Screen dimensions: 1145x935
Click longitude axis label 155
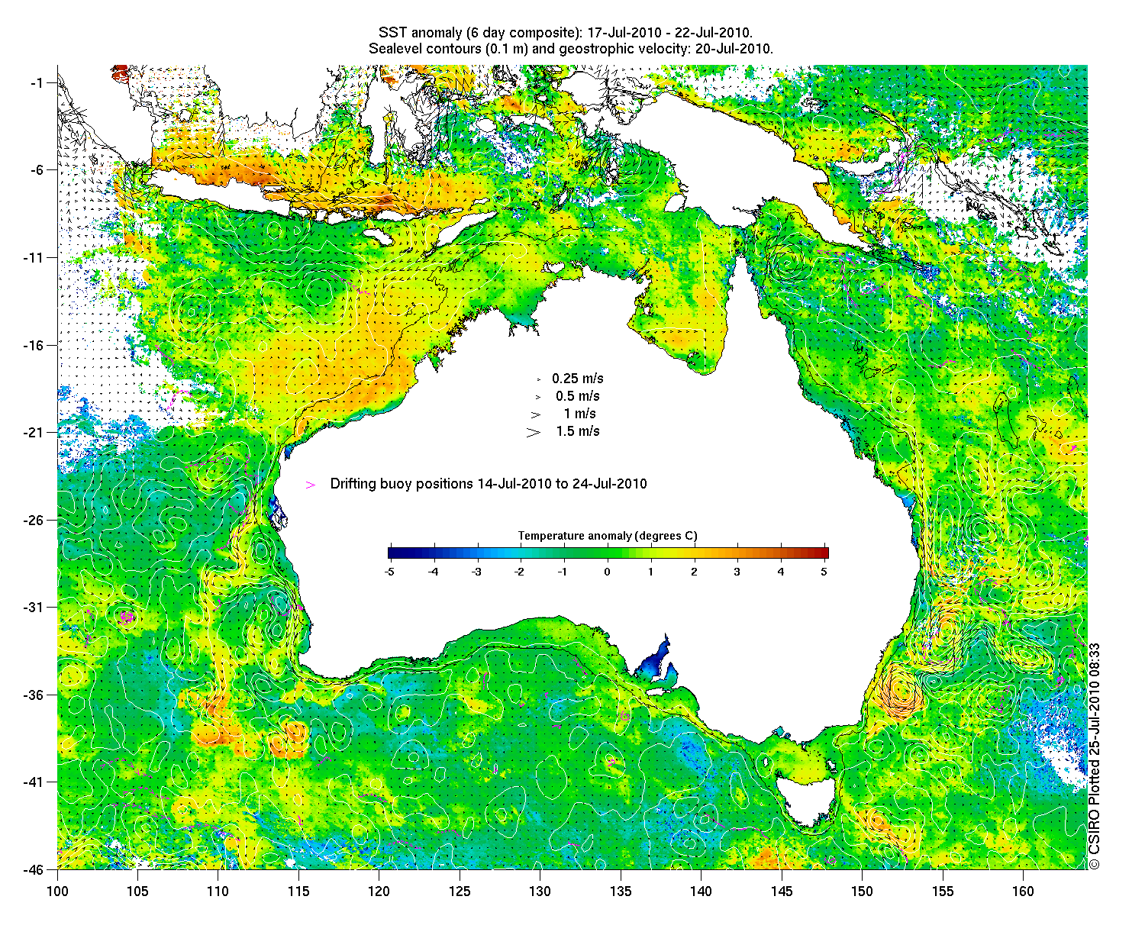tap(943, 891)
